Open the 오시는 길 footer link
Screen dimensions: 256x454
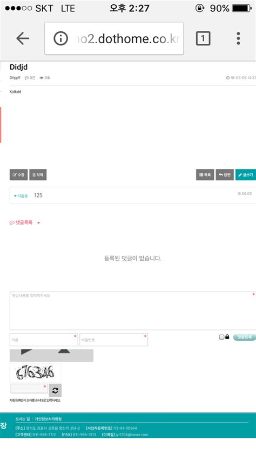pyautogui.click(x=23, y=419)
